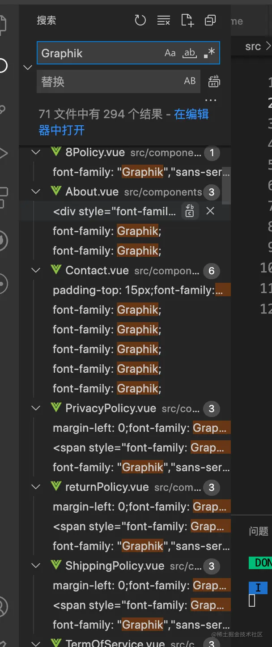Replace the highlighted About.vue match
The image size is (272, 647).
(190, 211)
